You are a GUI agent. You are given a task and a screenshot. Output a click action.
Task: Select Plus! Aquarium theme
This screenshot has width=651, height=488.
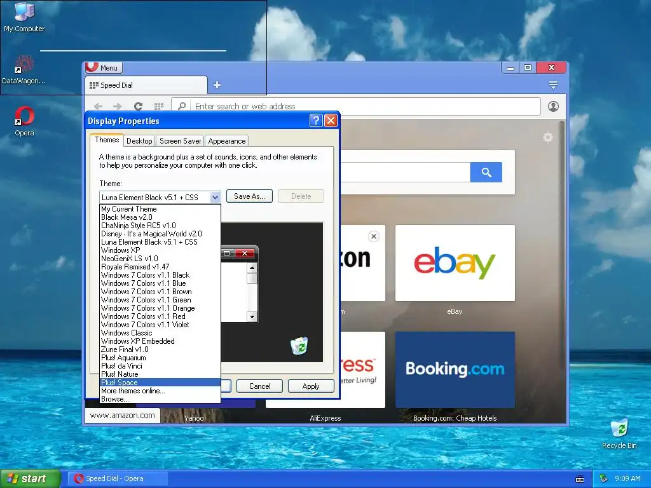pyautogui.click(x=160, y=358)
